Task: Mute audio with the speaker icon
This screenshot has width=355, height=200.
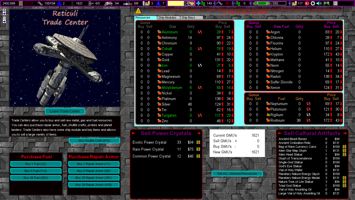Action: point(318,4)
